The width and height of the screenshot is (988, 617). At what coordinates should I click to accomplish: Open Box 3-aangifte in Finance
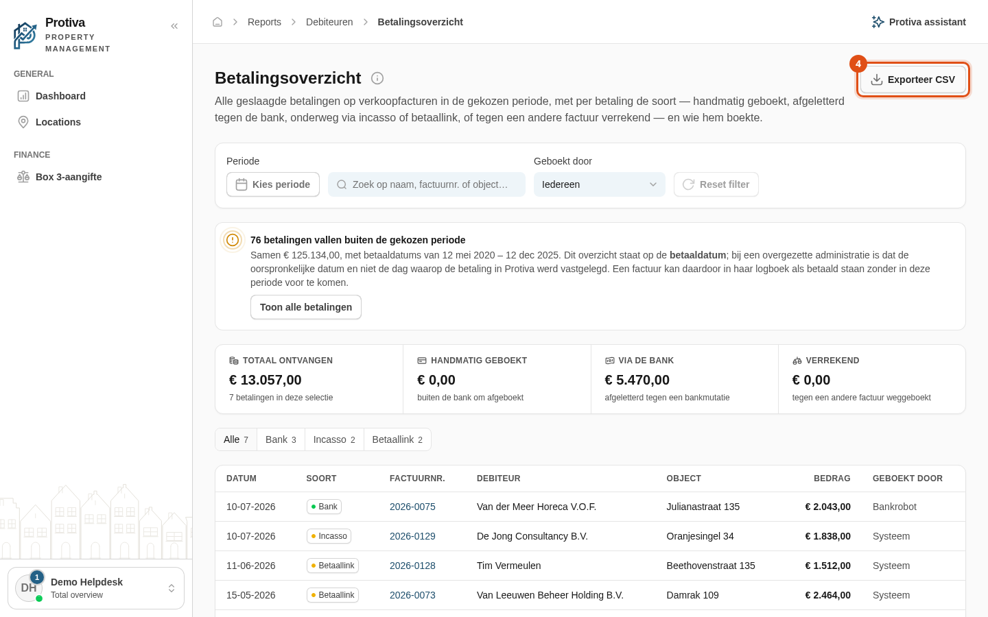coord(96,177)
